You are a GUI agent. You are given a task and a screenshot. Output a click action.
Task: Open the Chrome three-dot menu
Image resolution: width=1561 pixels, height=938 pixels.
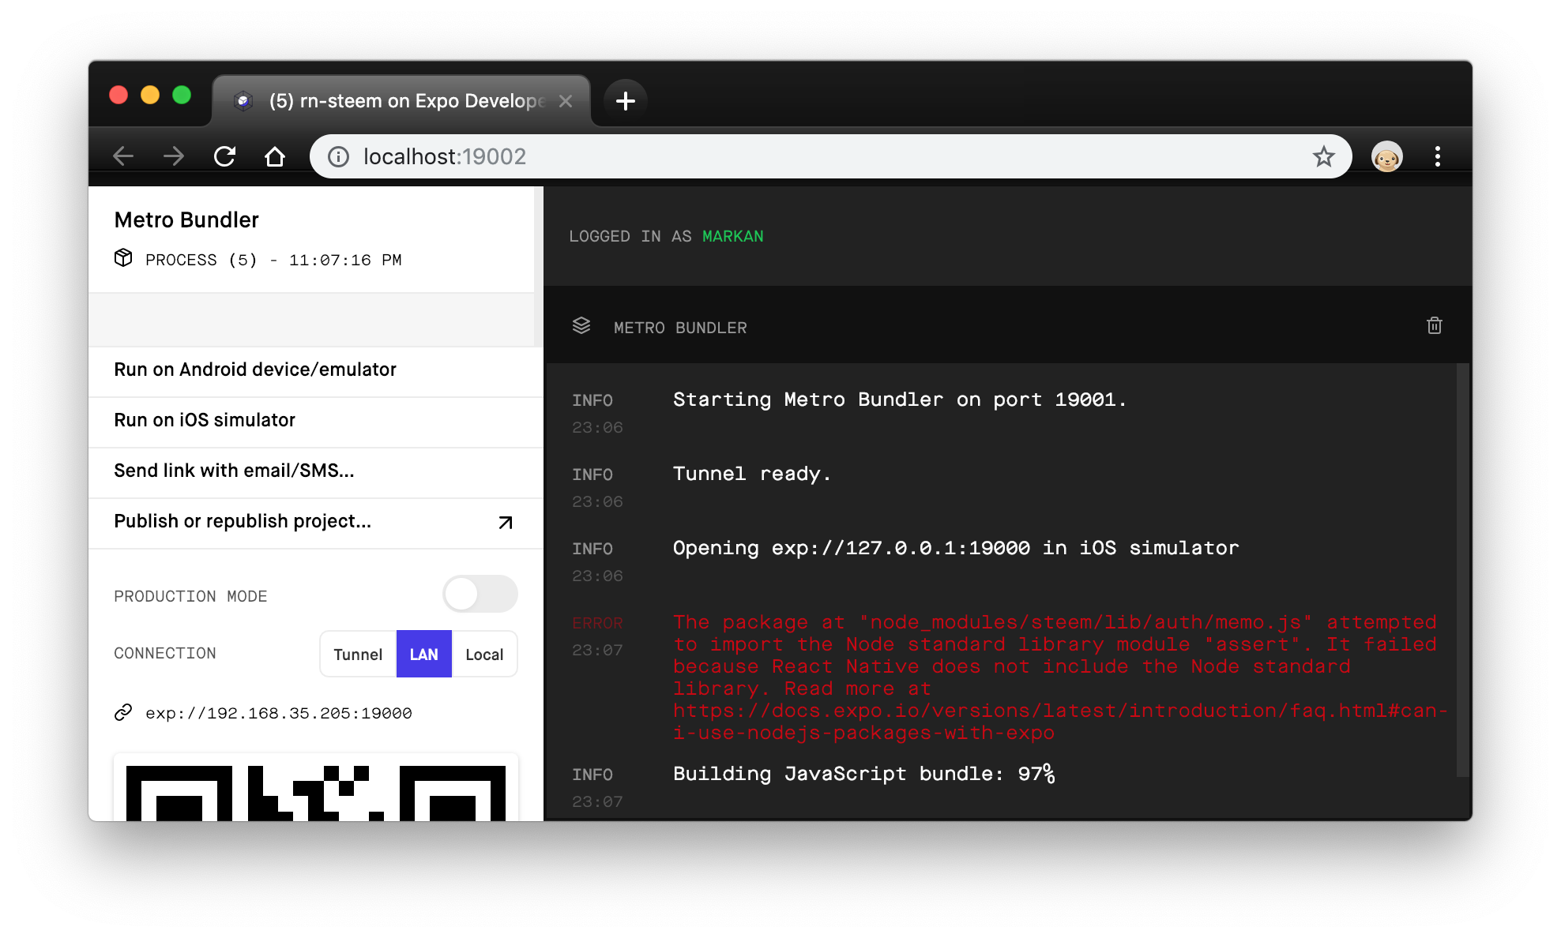1437,156
